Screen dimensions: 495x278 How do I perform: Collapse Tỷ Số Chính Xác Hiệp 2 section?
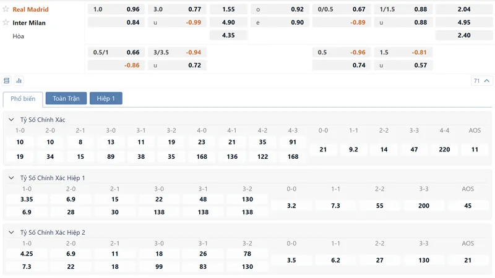click(11, 232)
